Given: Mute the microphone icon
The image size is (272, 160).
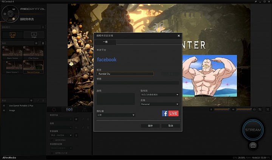Looking at the screenshot, I should (x=211, y=109).
